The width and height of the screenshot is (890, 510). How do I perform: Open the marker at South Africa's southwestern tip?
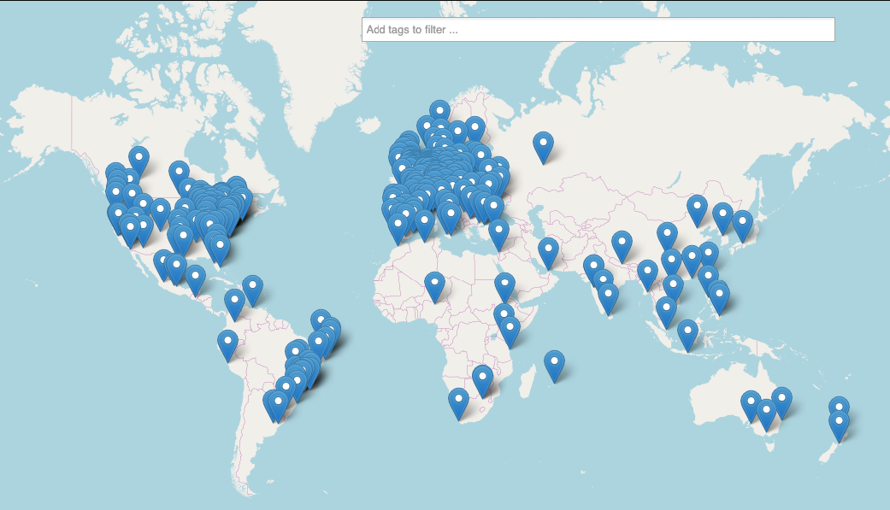[x=458, y=404]
